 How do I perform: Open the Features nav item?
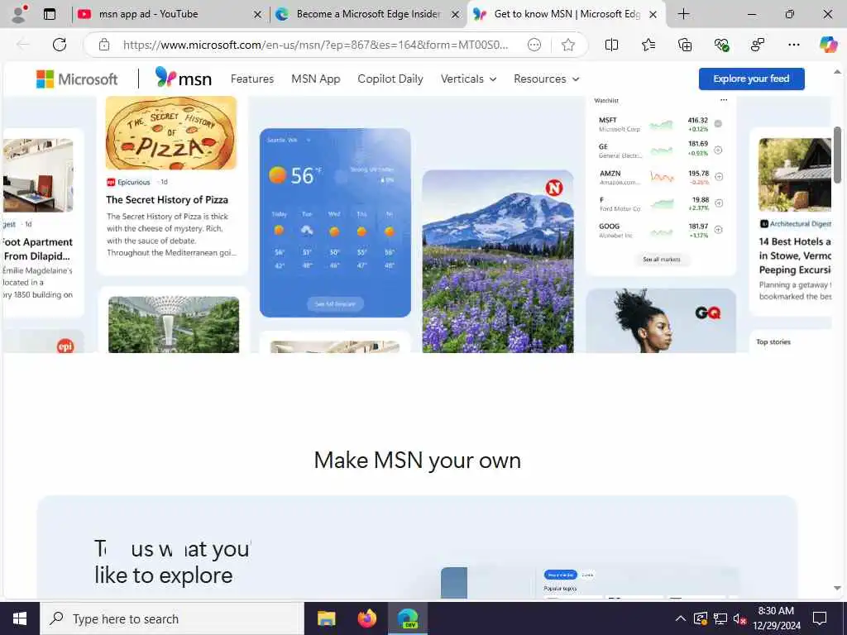pos(251,79)
